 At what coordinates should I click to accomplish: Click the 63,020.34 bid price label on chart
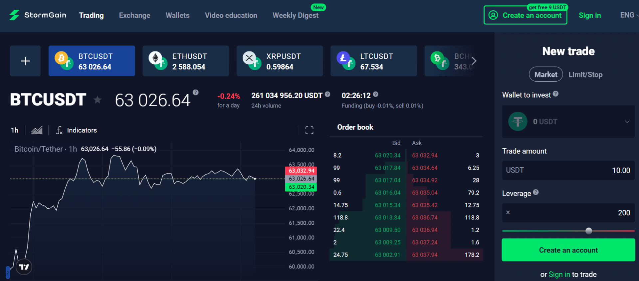click(301, 187)
